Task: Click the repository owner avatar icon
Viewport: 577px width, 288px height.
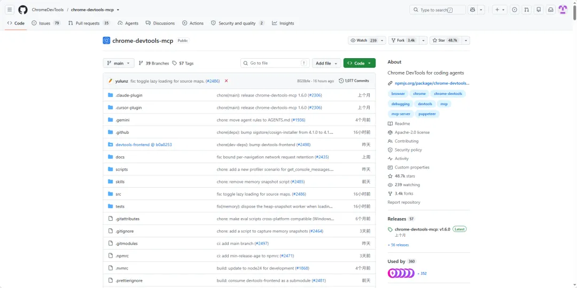Action: point(106,41)
